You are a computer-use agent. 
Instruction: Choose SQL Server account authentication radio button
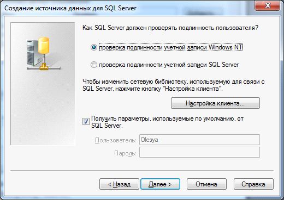coord(94,65)
